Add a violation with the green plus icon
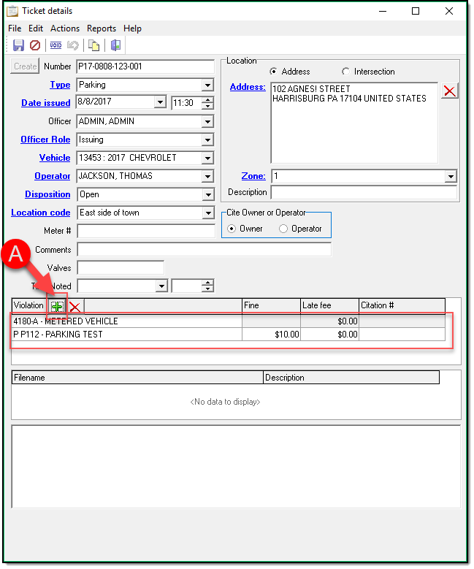The height and width of the screenshot is (569, 474). [56, 306]
